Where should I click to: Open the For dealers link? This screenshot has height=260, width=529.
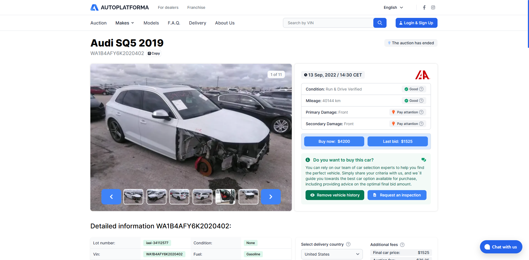point(168,7)
